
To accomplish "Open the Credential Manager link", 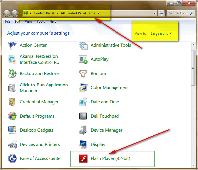I will (39, 102).
